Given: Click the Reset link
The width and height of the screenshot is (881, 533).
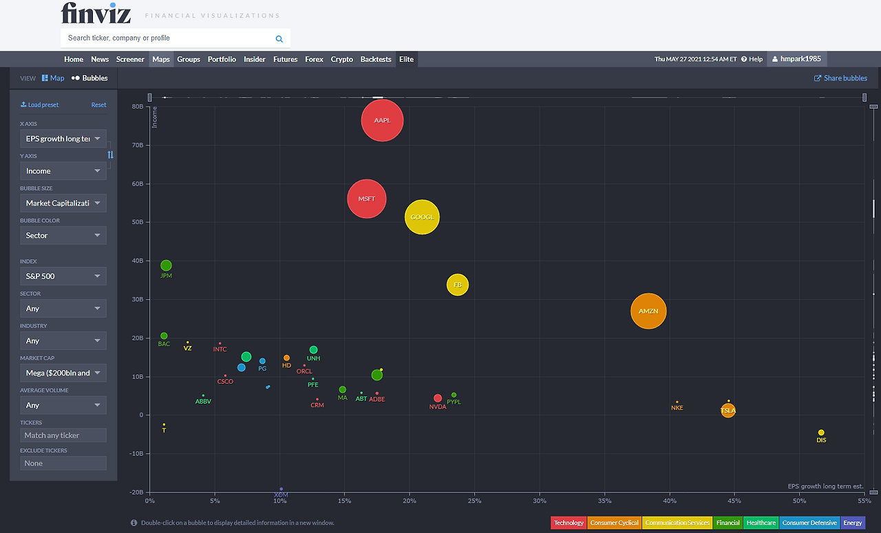Looking at the screenshot, I should (x=99, y=105).
